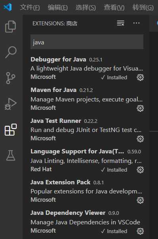Open Manage gear for Maven for Java
This screenshot has height=239, width=158.
point(140,108)
